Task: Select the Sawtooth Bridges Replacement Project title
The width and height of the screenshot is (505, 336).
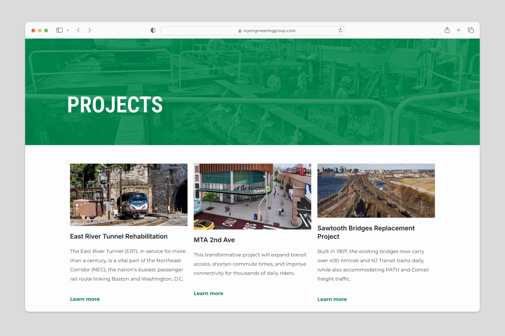Action: coord(366,232)
